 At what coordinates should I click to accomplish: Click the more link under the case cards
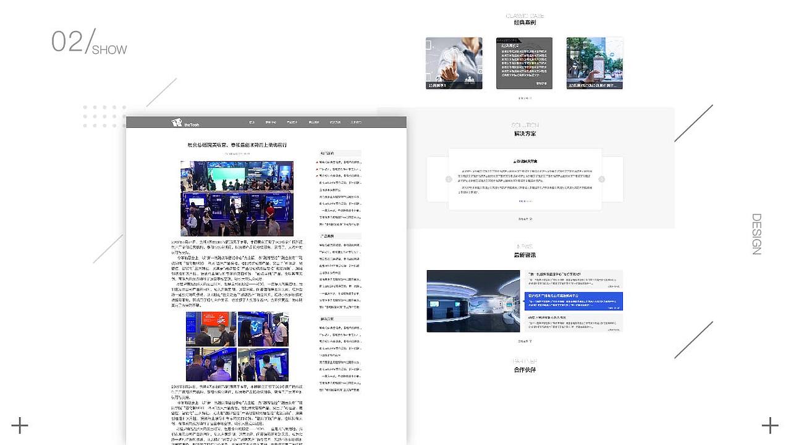coord(525,98)
